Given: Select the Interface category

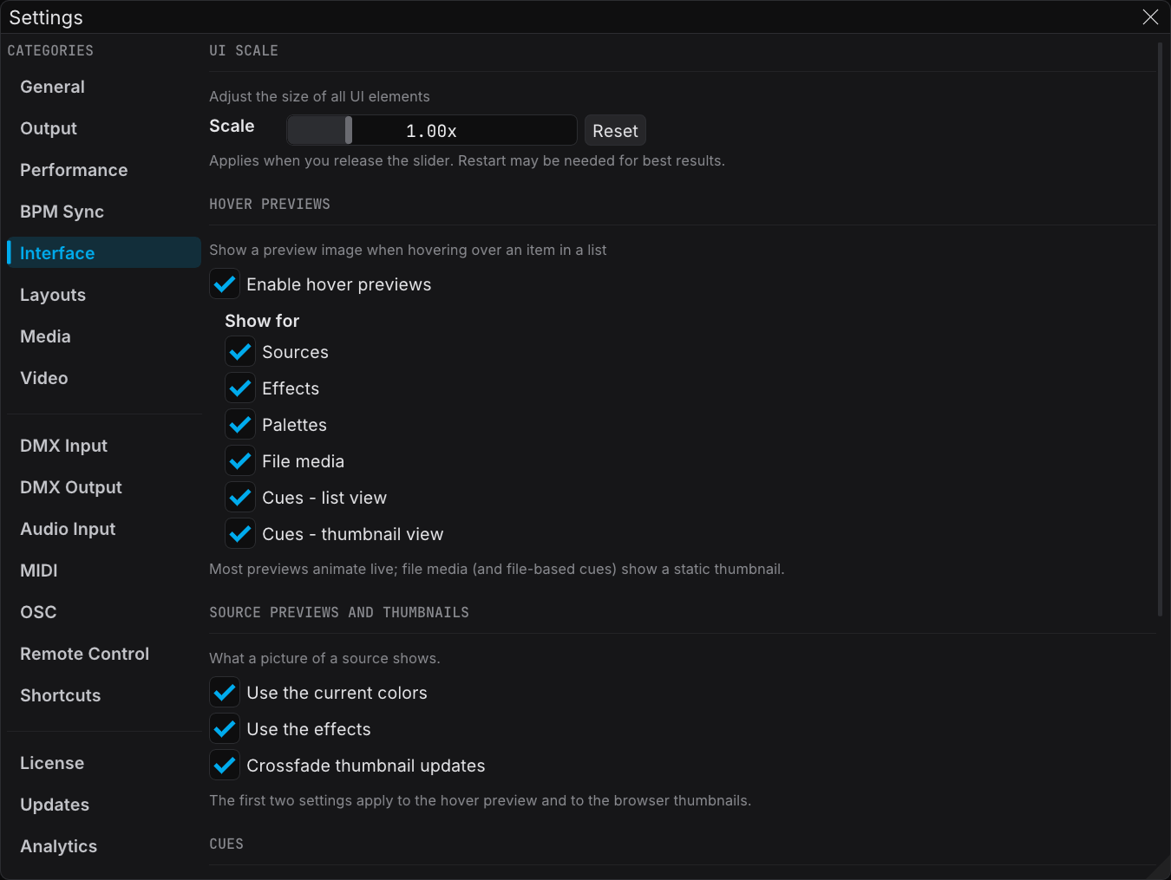Looking at the screenshot, I should (103, 253).
